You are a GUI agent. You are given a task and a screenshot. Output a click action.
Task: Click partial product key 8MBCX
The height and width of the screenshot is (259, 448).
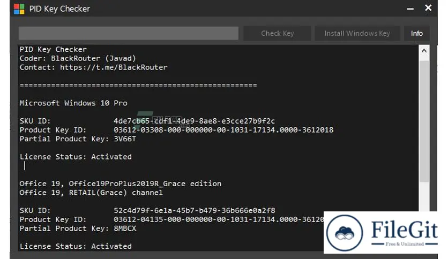[125, 228]
